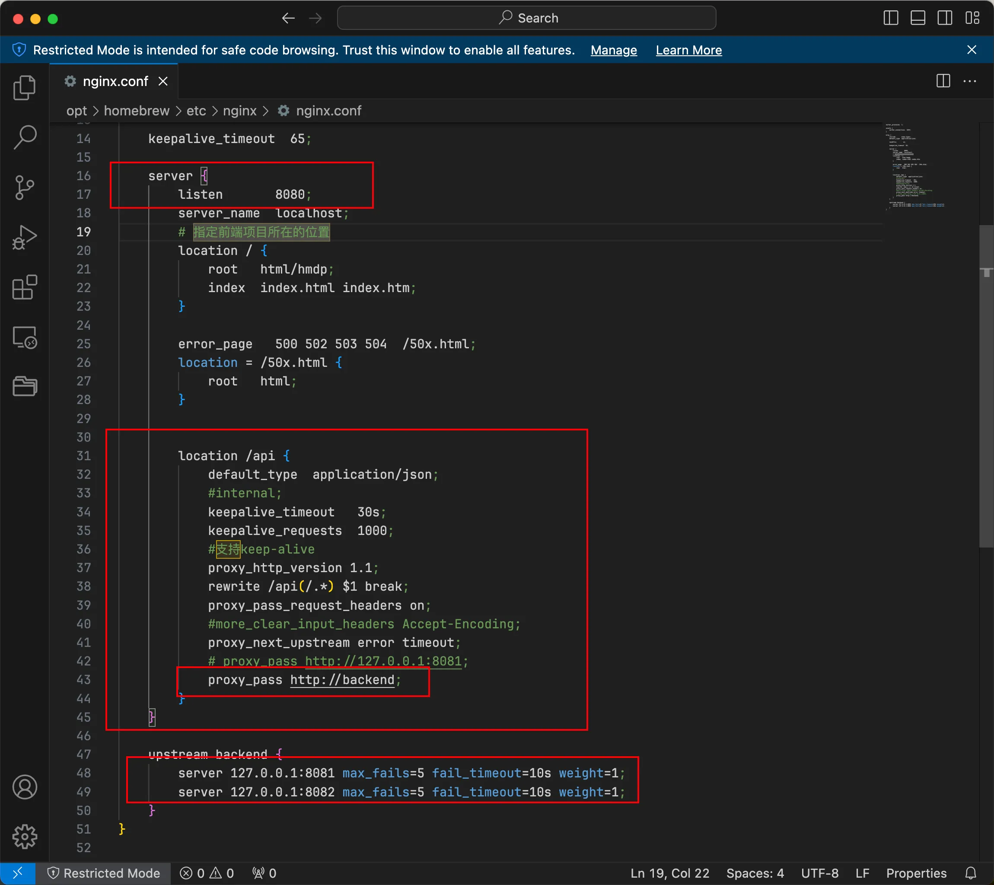The height and width of the screenshot is (885, 994).
Task: Click the gear icon in nginx.conf tab
Action: click(70, 81)
